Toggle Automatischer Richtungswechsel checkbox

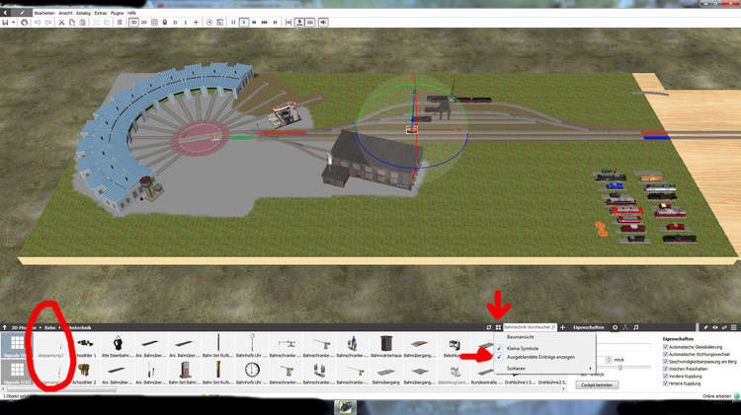coord(665,354)
